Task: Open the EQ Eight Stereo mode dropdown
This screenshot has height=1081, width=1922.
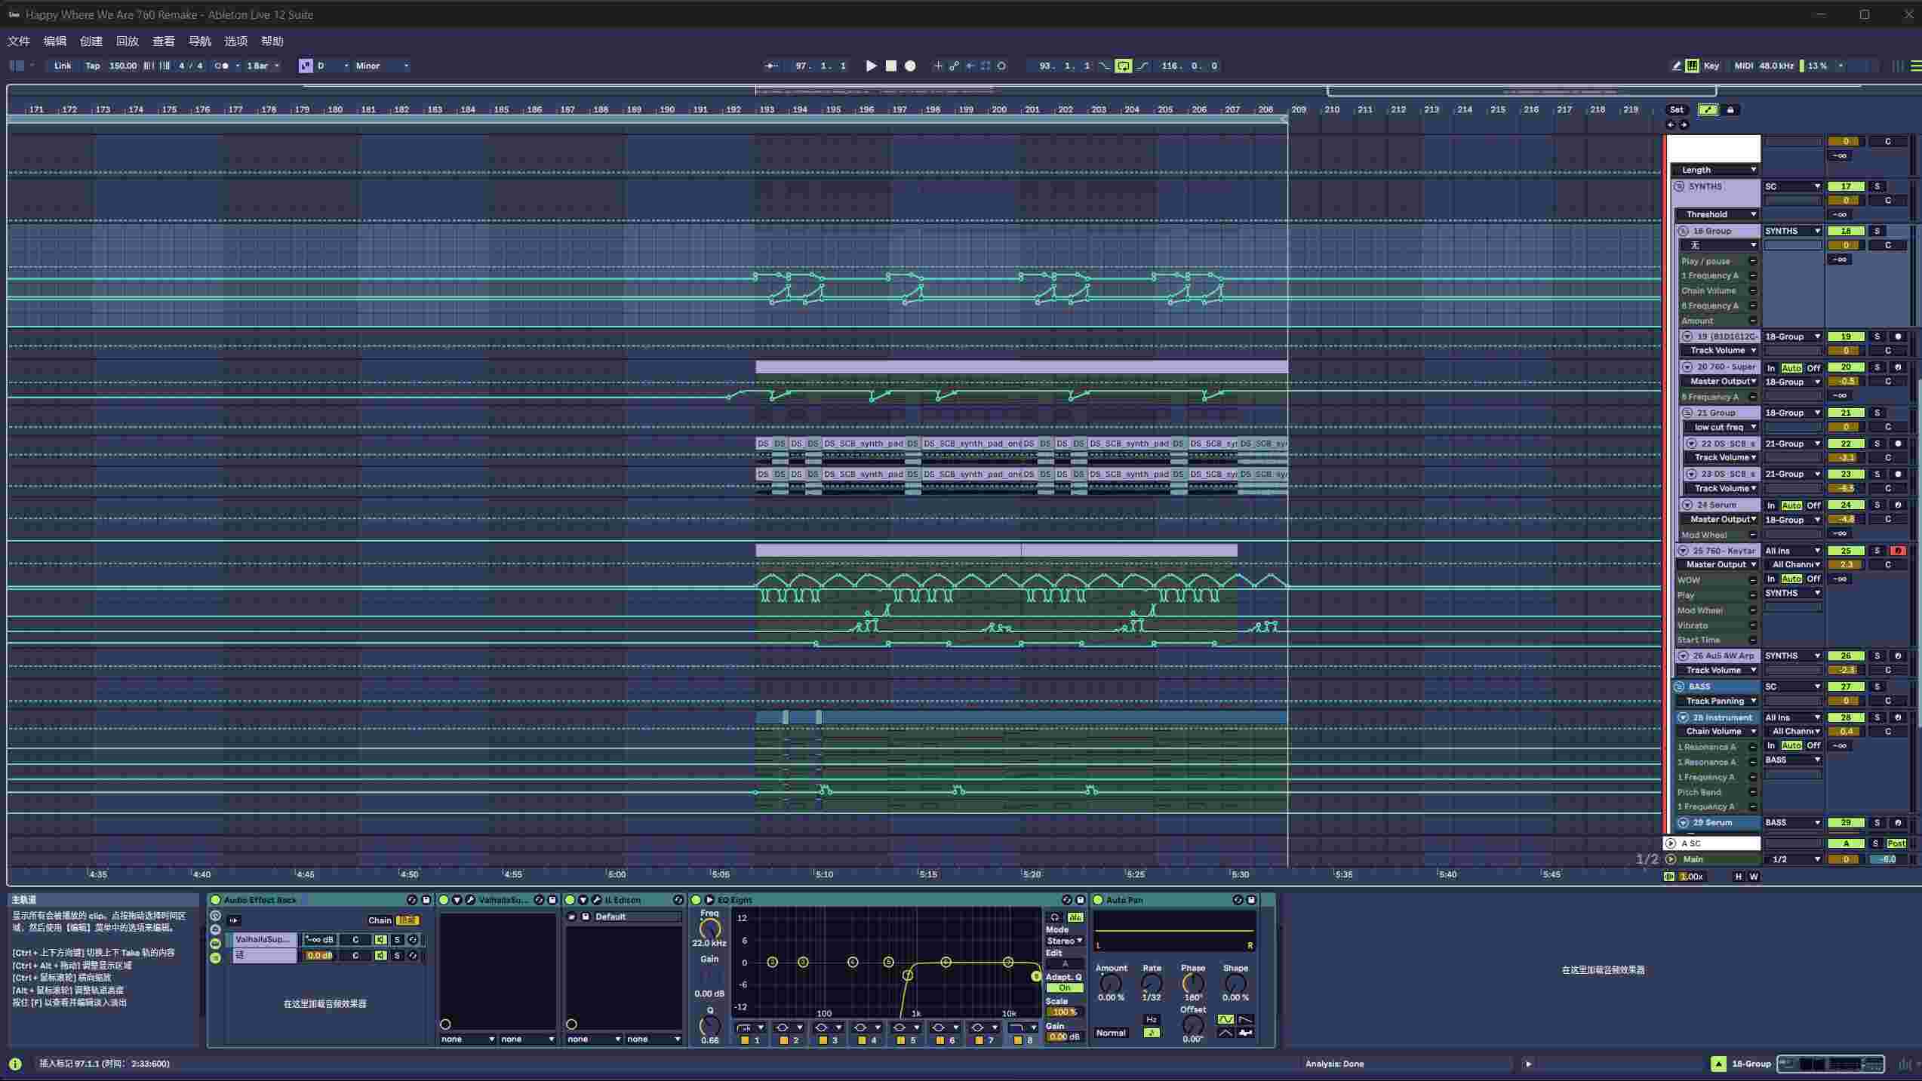Action: 1064,941
